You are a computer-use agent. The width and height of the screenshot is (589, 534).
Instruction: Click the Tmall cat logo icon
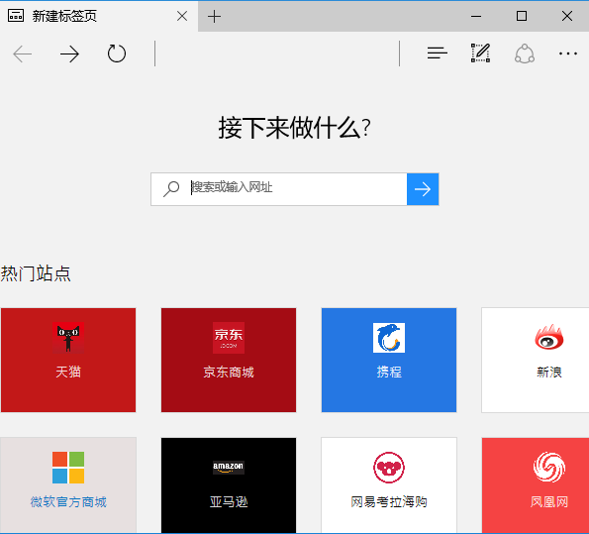coord(68,337)
